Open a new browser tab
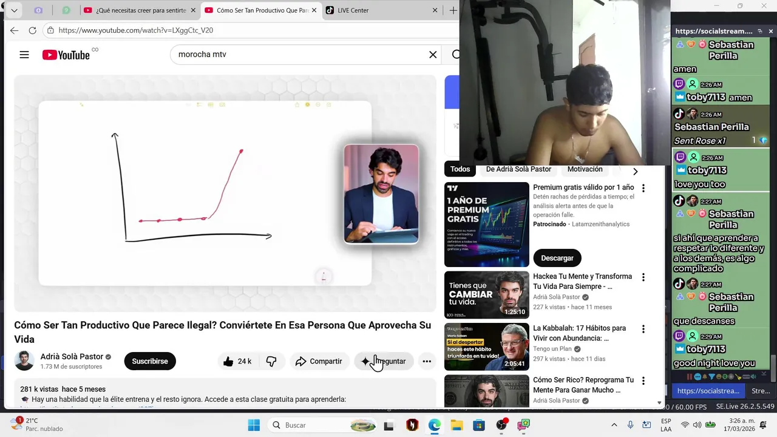Screen dimensions: 777x437 pyautogui.click(x=453, y=10)
